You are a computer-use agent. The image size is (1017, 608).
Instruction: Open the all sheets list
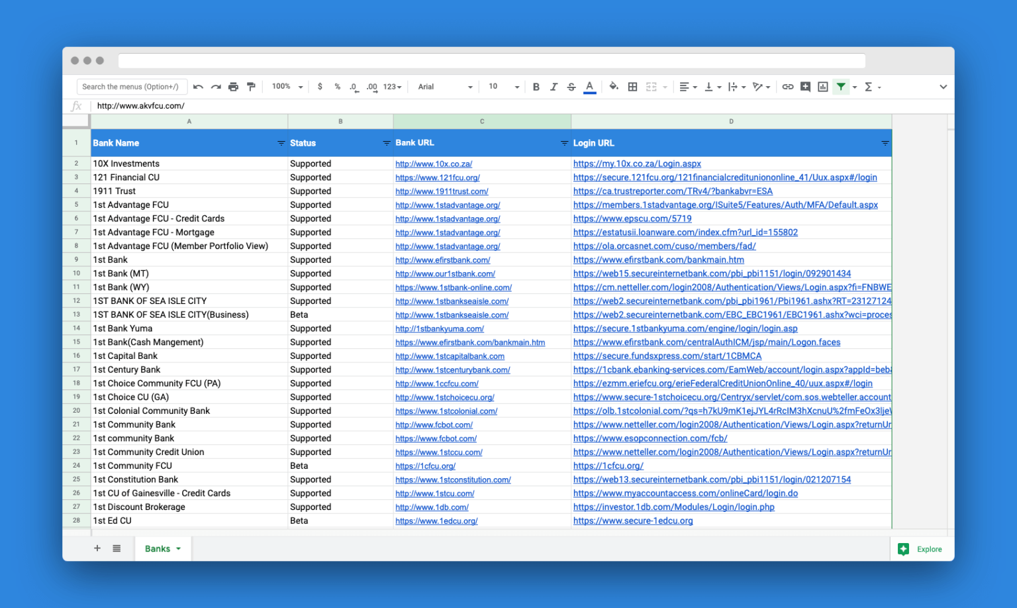[117, 548]
